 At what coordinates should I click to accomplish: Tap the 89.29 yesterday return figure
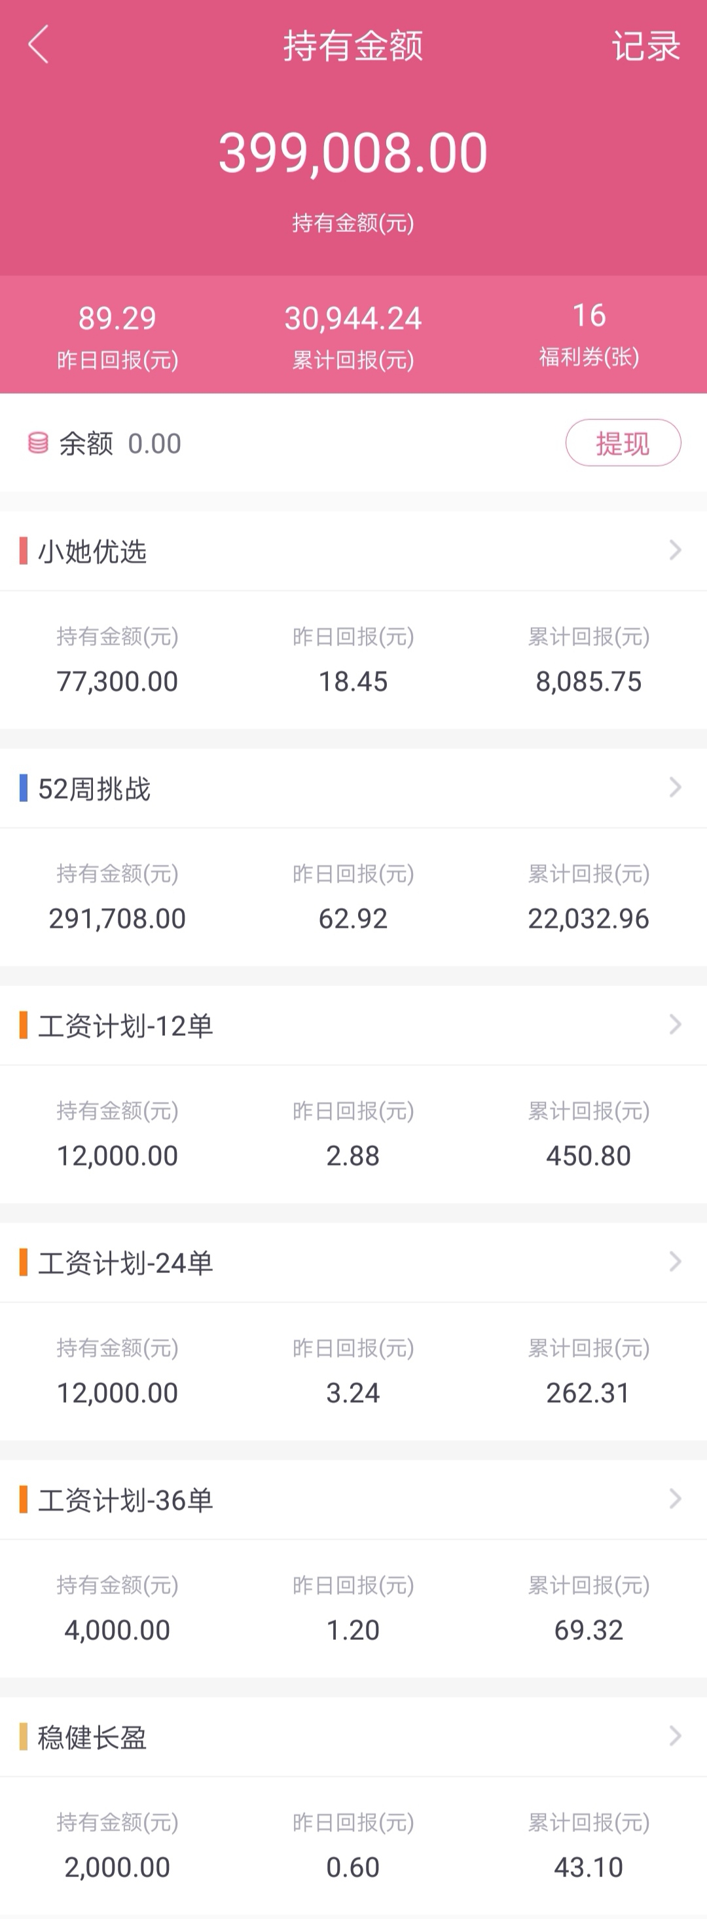point(118,319)
